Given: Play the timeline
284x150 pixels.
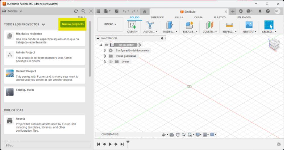Looking at the screenshot, I should [110, 144].
